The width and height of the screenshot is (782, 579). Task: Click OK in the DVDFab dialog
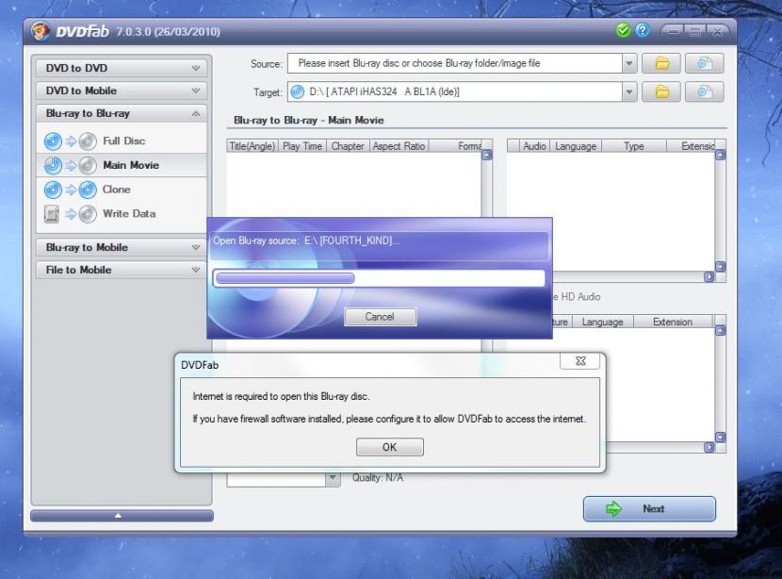tap(389, 447)
